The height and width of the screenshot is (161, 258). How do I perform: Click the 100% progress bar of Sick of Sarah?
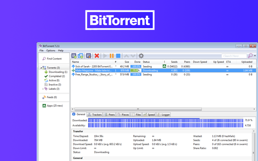(x=136, y=66)
